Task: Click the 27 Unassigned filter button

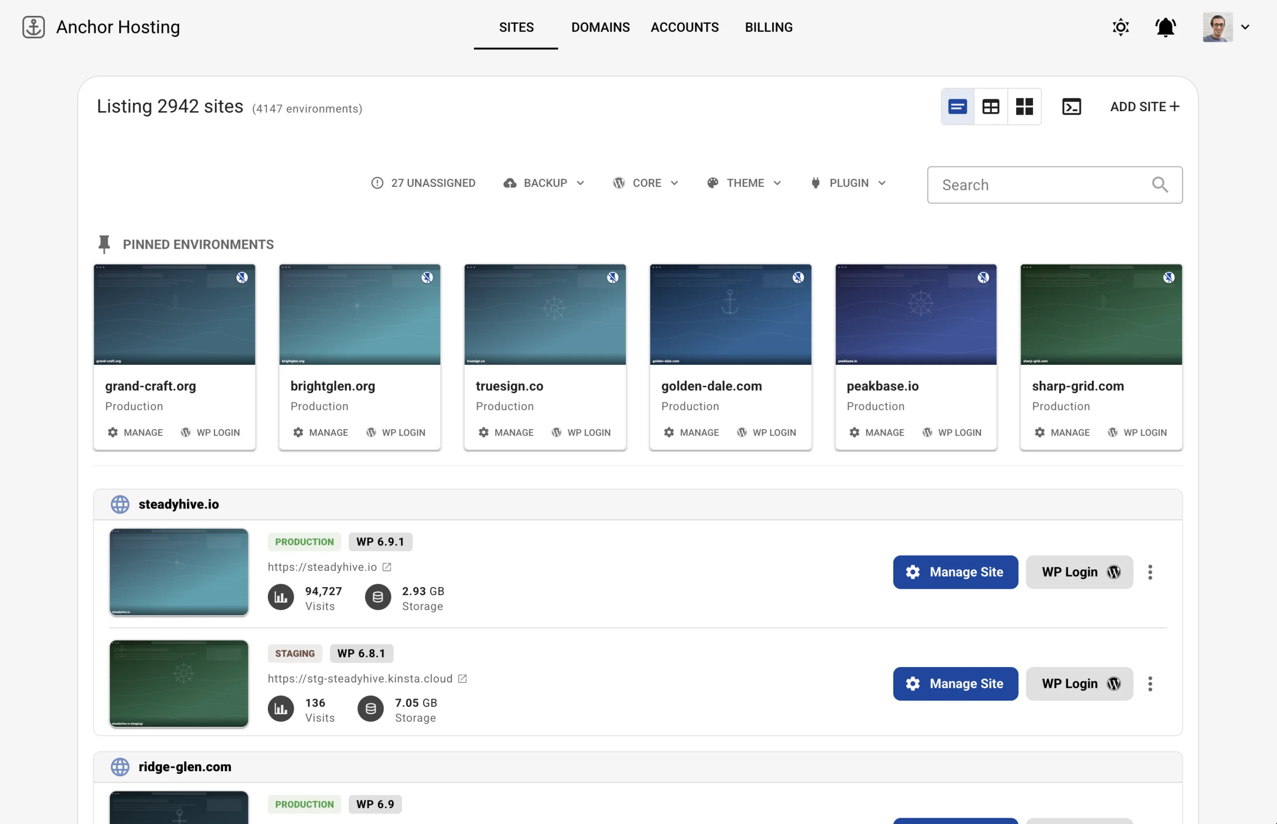Action: pyautogui.click(x=423, y=183)
